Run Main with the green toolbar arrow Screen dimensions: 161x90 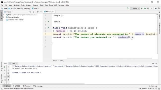click(x=142, y=8)
